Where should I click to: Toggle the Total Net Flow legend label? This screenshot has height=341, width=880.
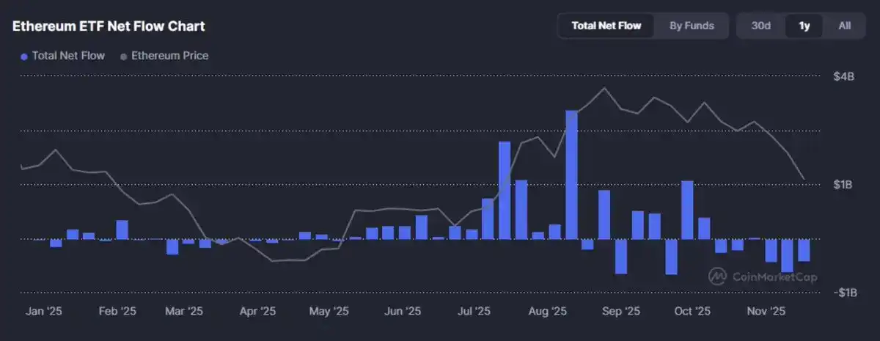click(x=68, y=56)
